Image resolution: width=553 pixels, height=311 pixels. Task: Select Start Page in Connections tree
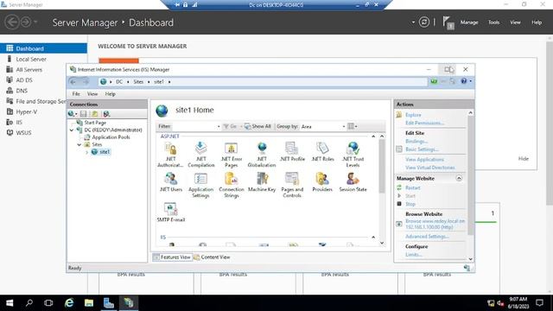95,123
